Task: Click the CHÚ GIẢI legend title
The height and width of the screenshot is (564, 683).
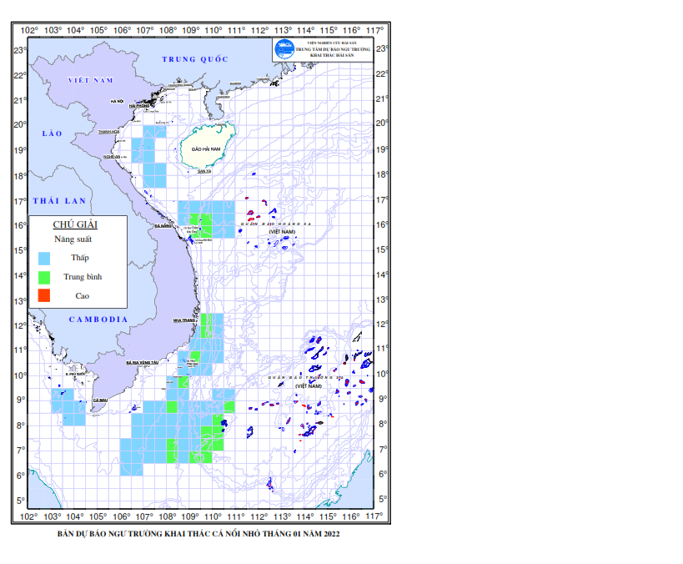Action: coord(75,224)
